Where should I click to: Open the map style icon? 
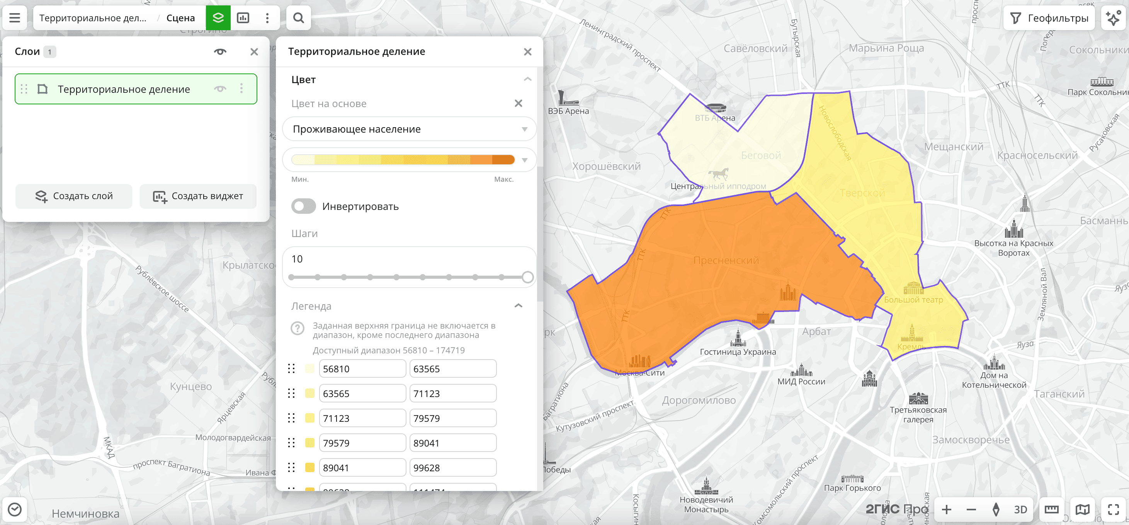[1082, 509]
